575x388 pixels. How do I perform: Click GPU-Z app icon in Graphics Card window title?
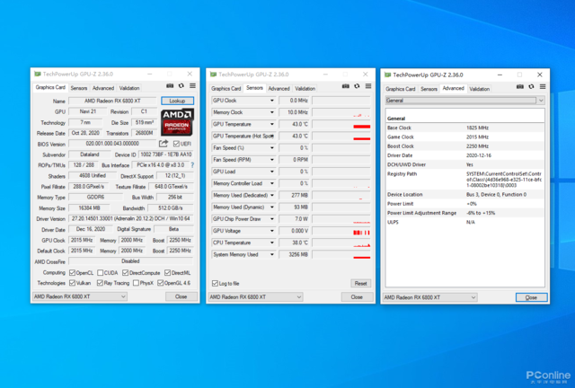point(38,74)
